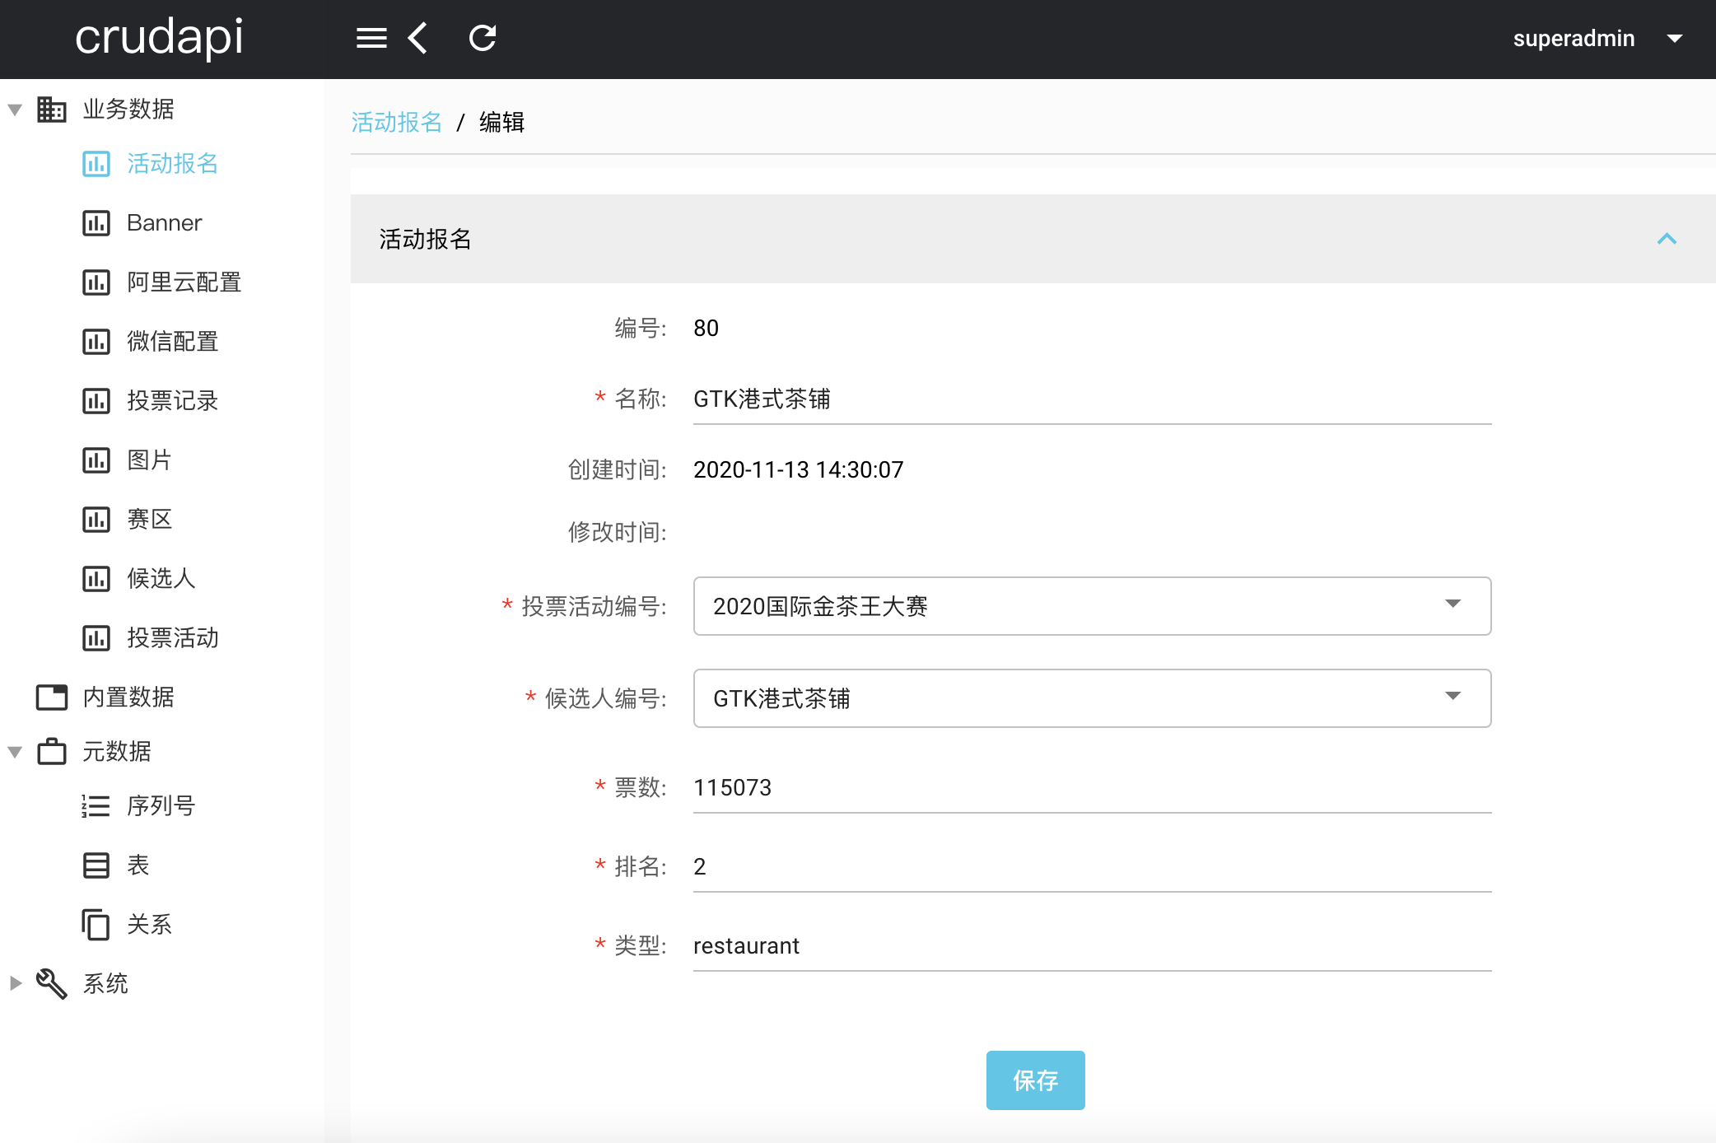1716x1143 pixels.
Task: Click the refresh icon in header
Action: click(x=483, y=38)
